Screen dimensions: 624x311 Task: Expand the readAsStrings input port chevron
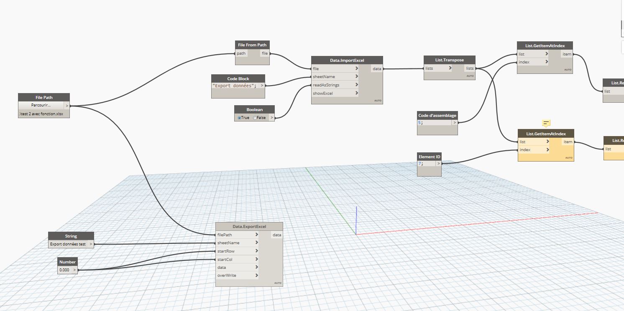(x=356, y=85)
